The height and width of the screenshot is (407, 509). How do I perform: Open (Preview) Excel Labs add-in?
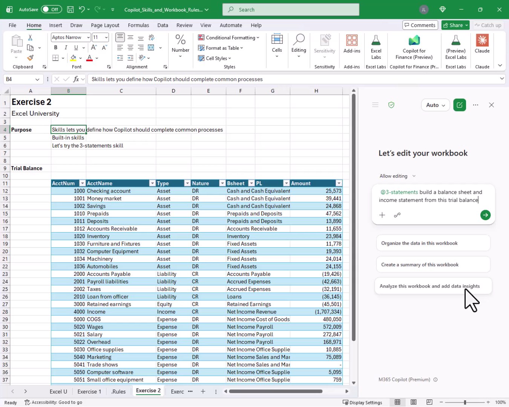pyautogui.click(x=456, y=47)
